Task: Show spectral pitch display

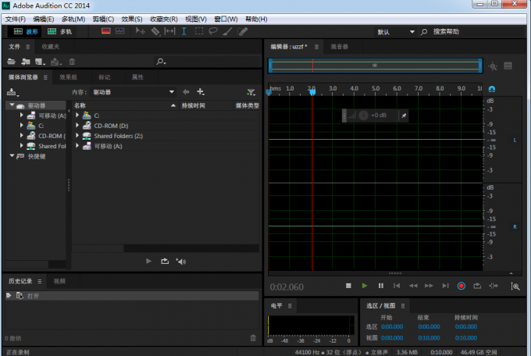Action: (x=120, y=31)
